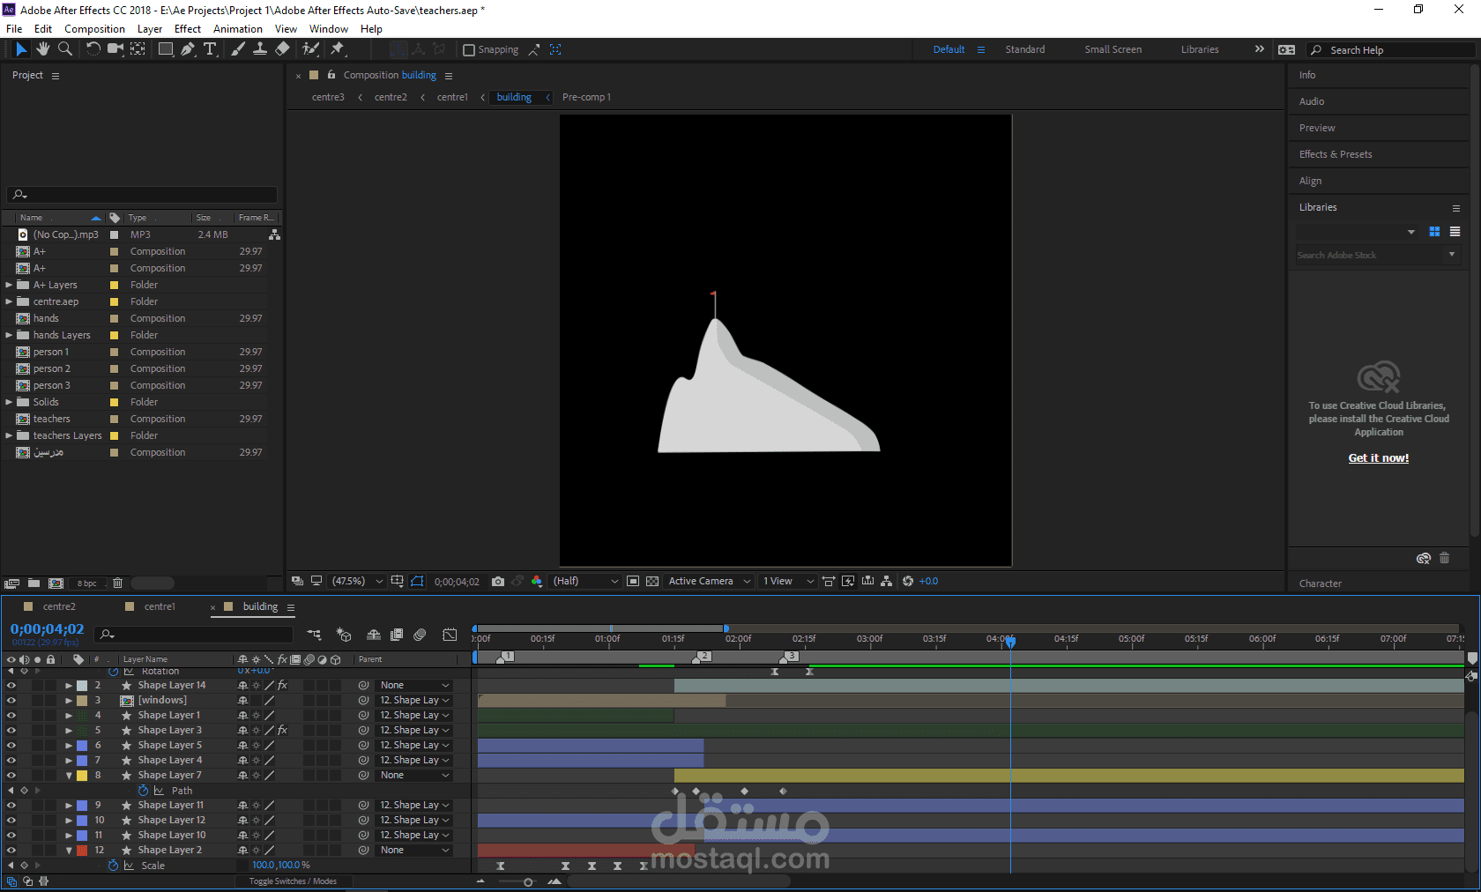Image resolution: width=1481 pixels, height=892 pixels.
Task: Click the yellow label swatch of Shape Layer 7
Action: 82,776
